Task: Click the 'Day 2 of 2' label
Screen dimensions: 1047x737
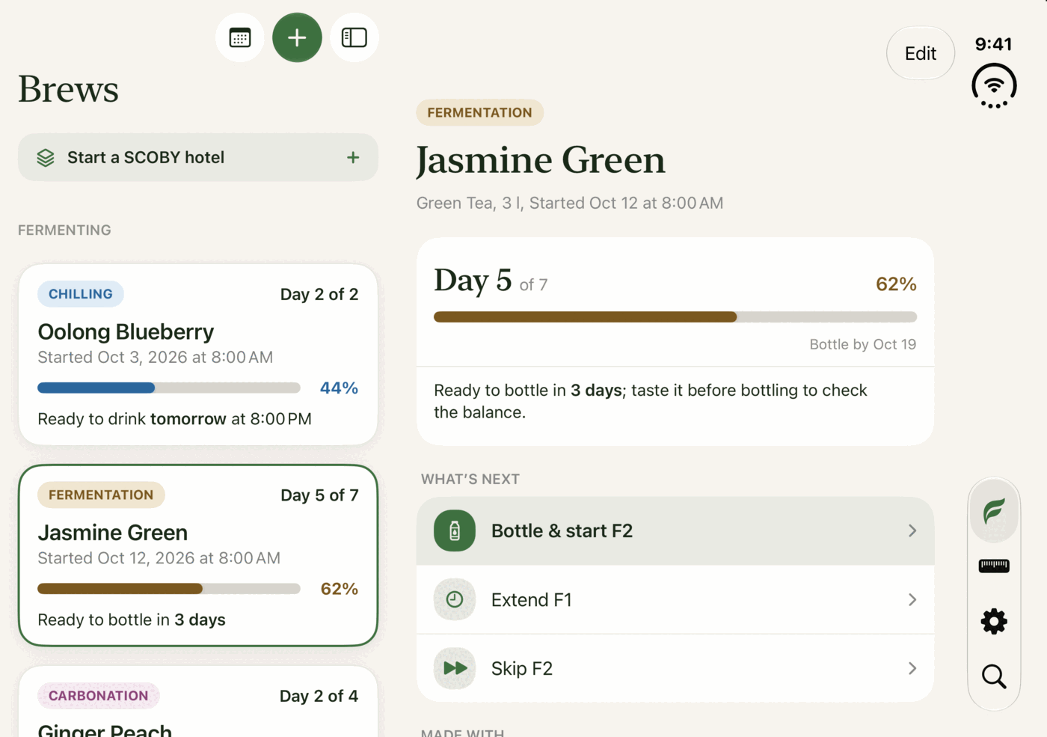Action: [x=319, y=294]
